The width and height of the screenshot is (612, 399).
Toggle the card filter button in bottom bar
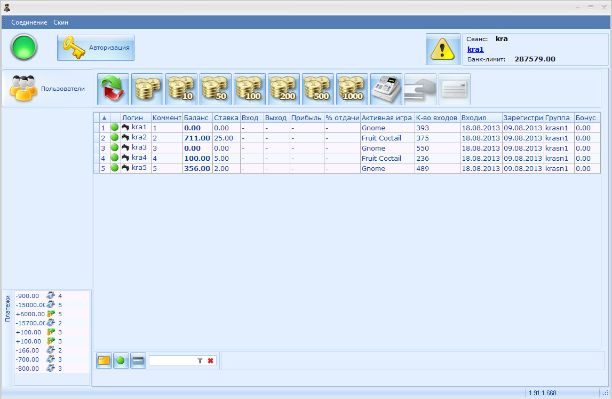[x=138, y=361]
